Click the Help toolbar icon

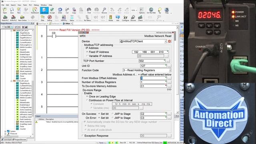166,10
